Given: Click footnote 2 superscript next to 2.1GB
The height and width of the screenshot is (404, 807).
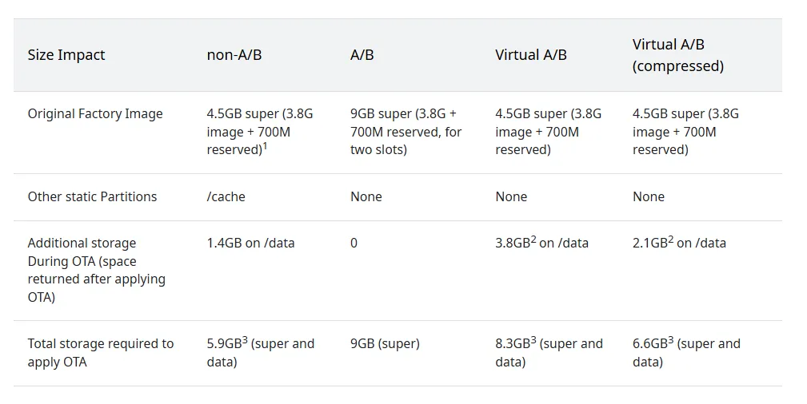Looking at the screenshot, I should [x=670, y=240].
